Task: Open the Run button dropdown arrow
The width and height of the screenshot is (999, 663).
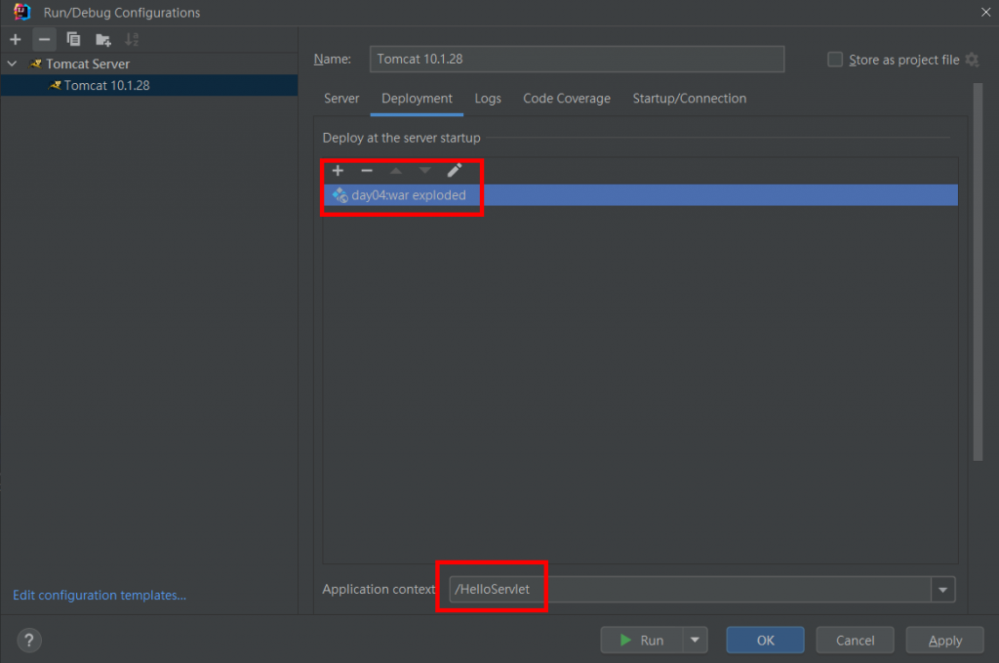Action: click(x=695, y=640)
